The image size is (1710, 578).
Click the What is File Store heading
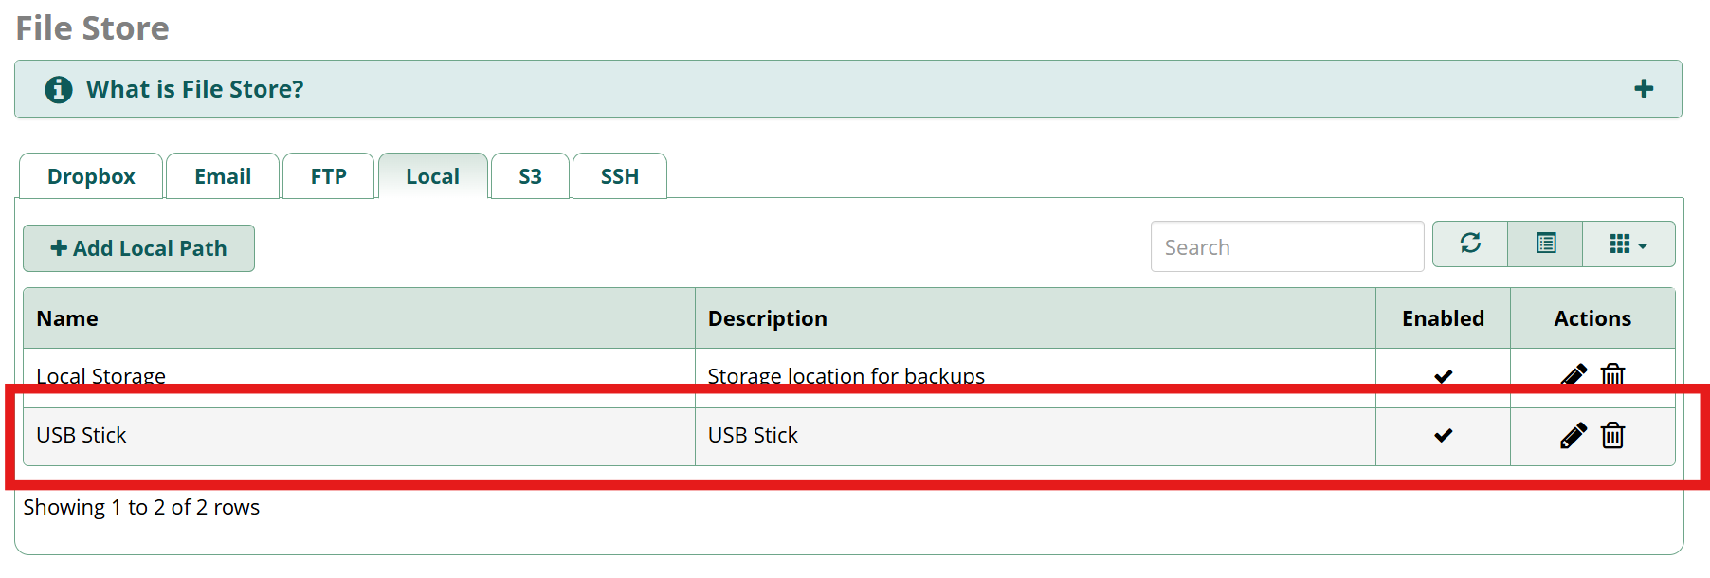(x=195, y=89)
